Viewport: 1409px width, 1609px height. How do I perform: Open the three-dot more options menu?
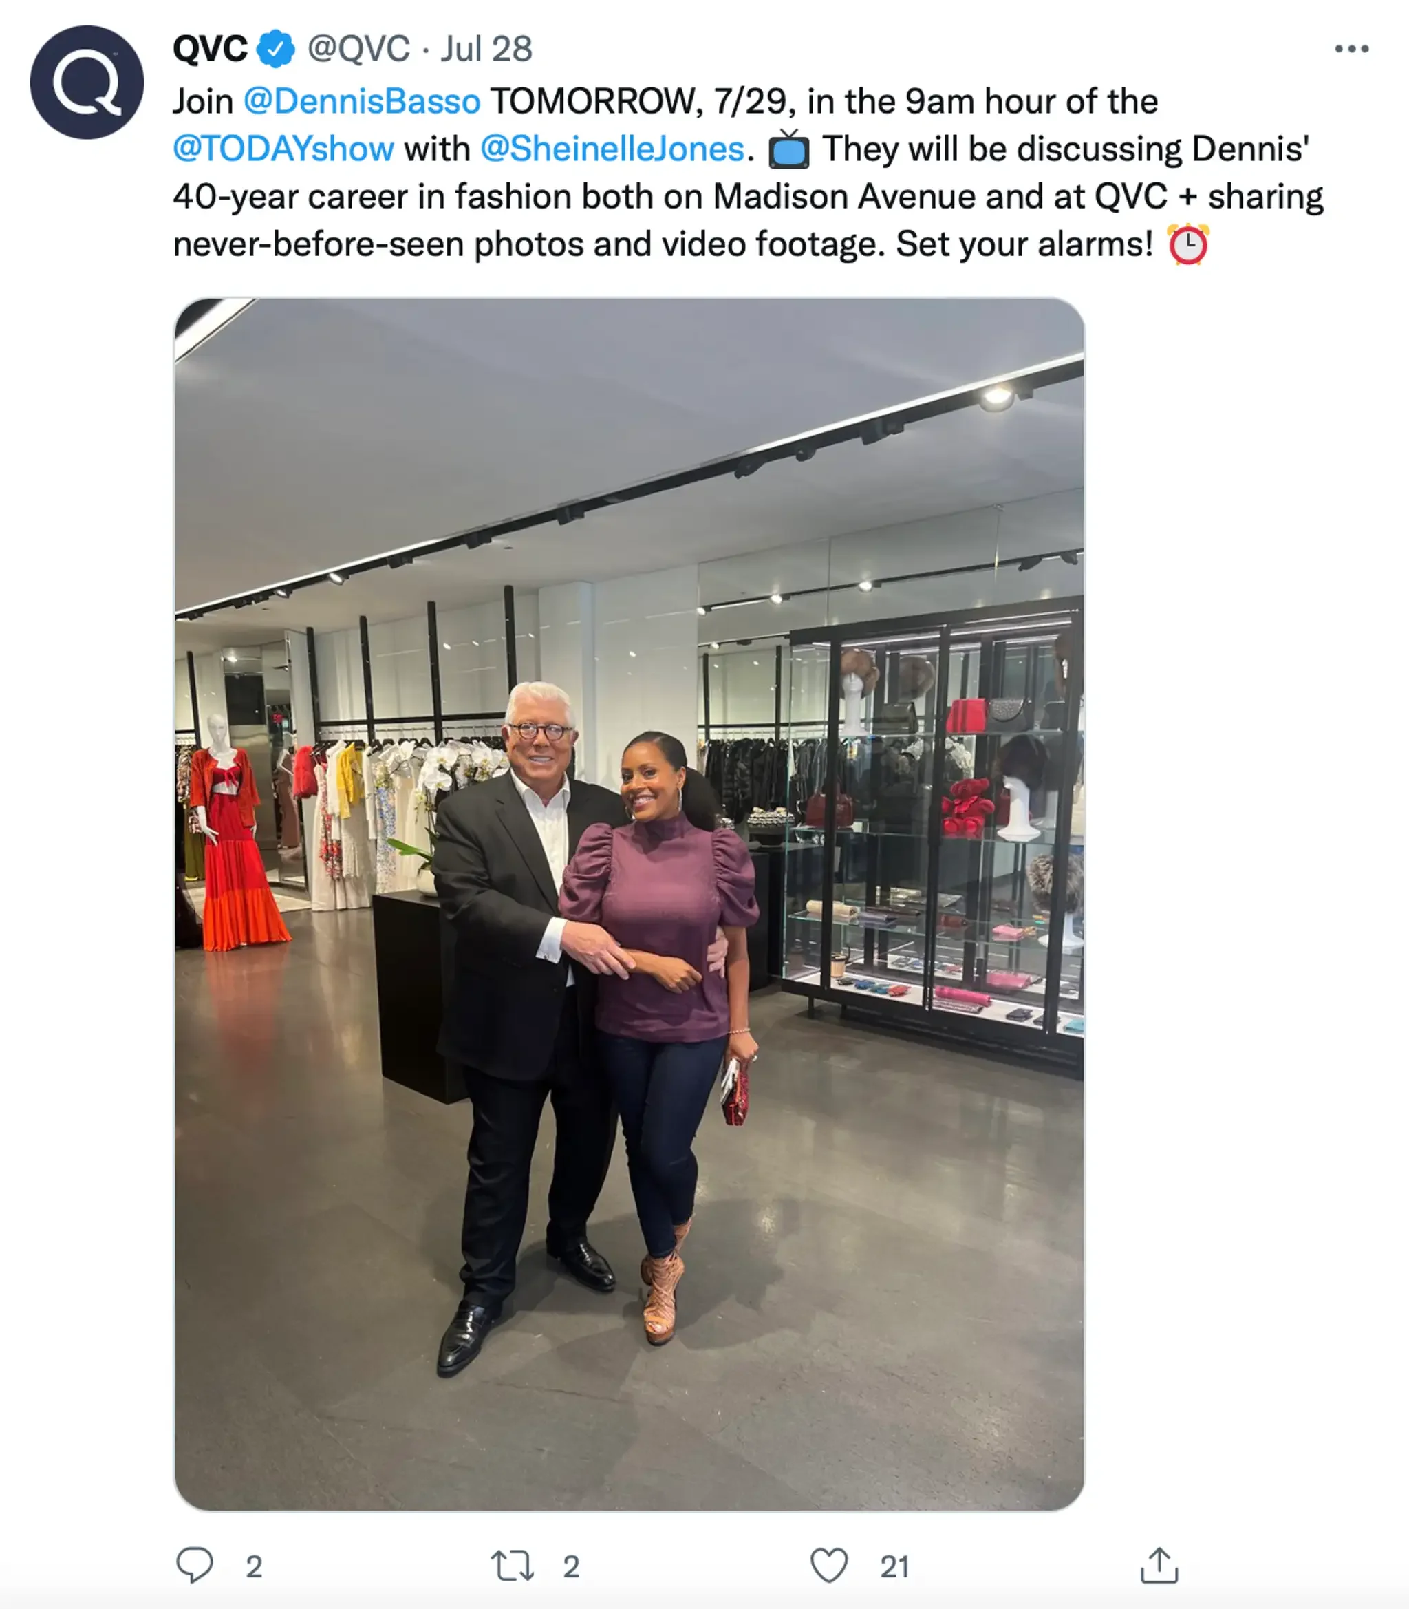pos(1352,49)
